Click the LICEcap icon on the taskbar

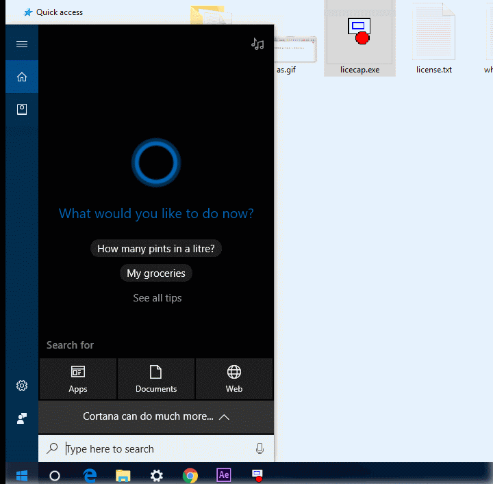click(257, 476)
